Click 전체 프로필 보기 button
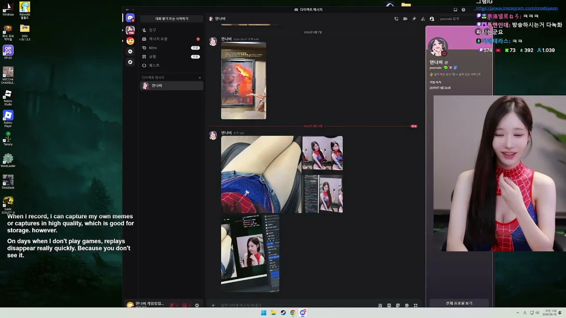This screenshot has width=566, height=318. point(459,303)
